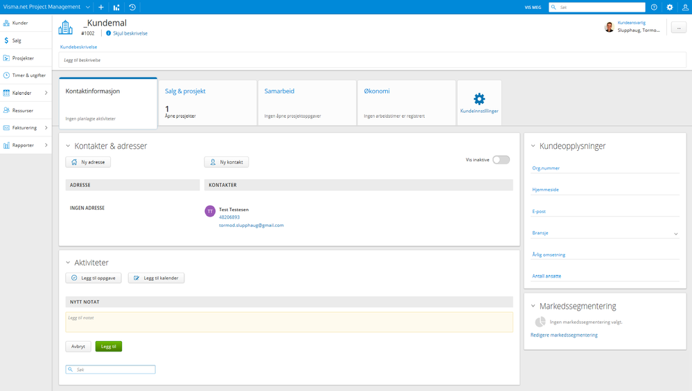Screen dimensions: 692x391
Task: Open the recent history clock icon
Action: pos(132,7)
